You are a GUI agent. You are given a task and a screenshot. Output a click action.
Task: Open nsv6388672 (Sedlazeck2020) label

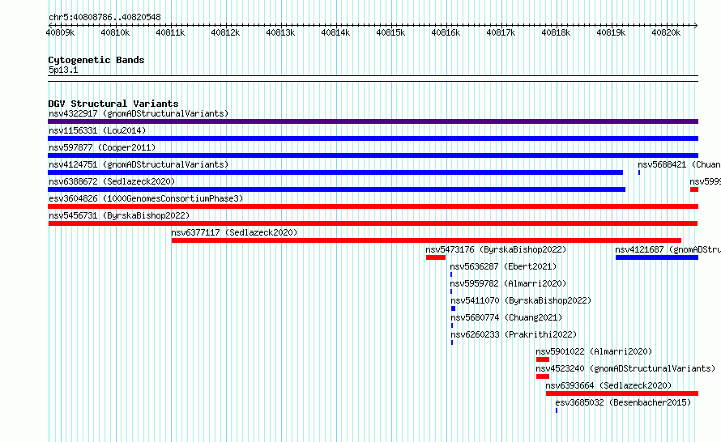point(112,181)
